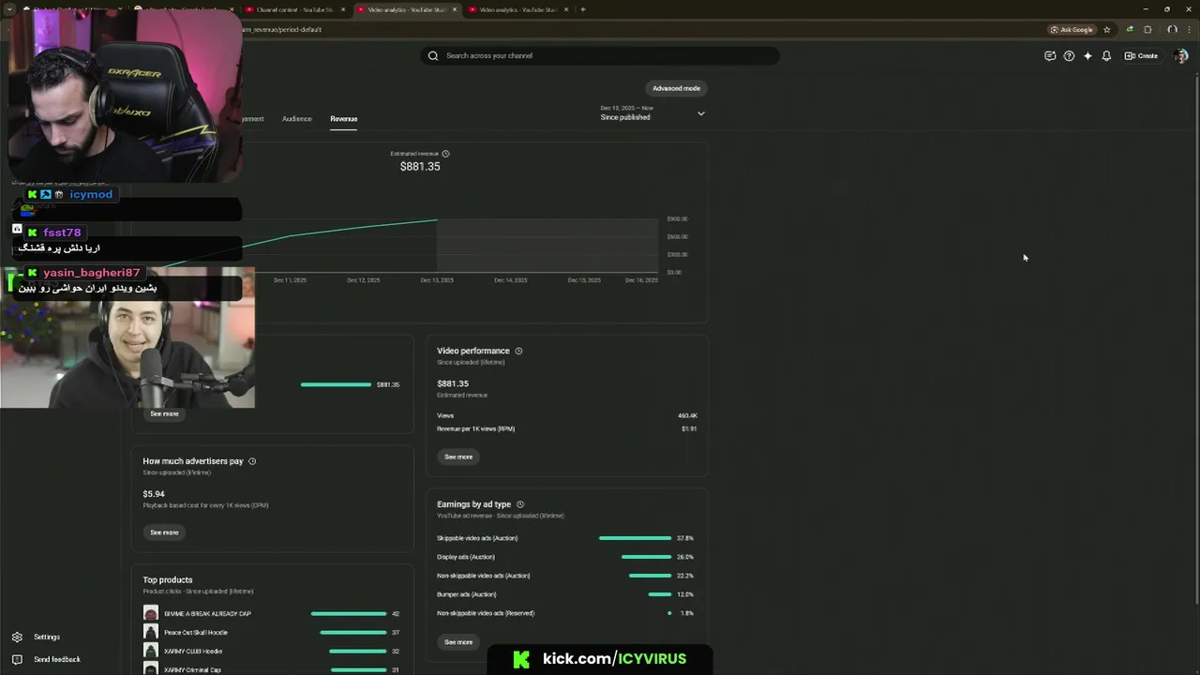Switch to the Channel content browser tab
The image size is (1200, 675).
[294, 9]
